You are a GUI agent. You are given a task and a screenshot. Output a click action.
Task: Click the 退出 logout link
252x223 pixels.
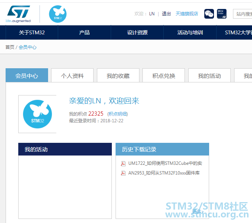(x=166, y=14)
